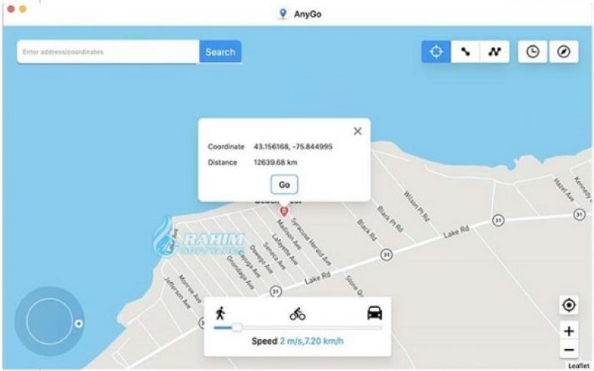Select the car speed icon

[375, 313]
